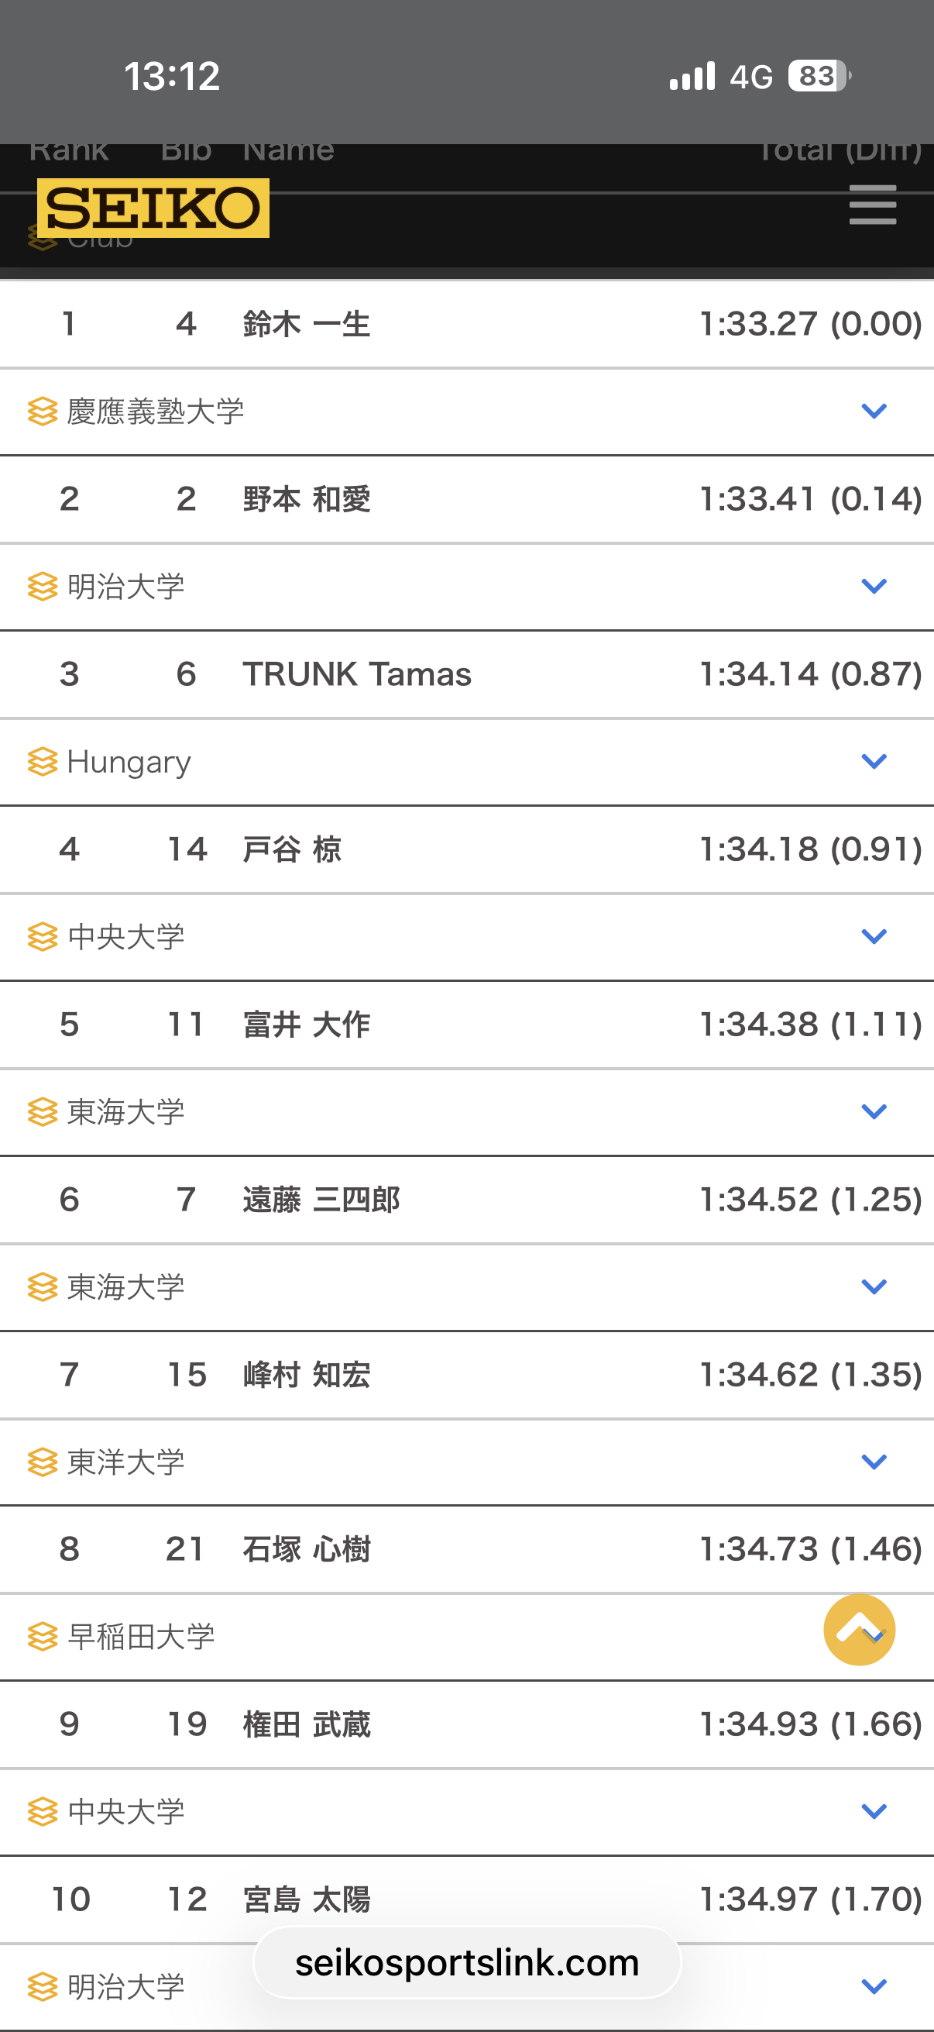Tap the seikosportslink.com address pill

click(466, 1963)
